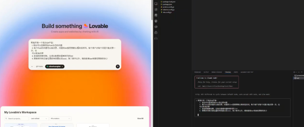Submit the Lovable prompt with the up-arrow button
This screenshot has width=304, height=127.
pyautogui.click(x=118, y=66)
